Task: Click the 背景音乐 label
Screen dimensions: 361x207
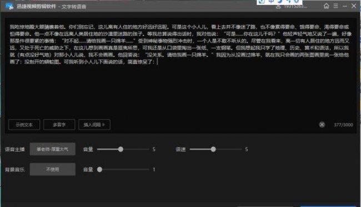Action: click(15, 169)
